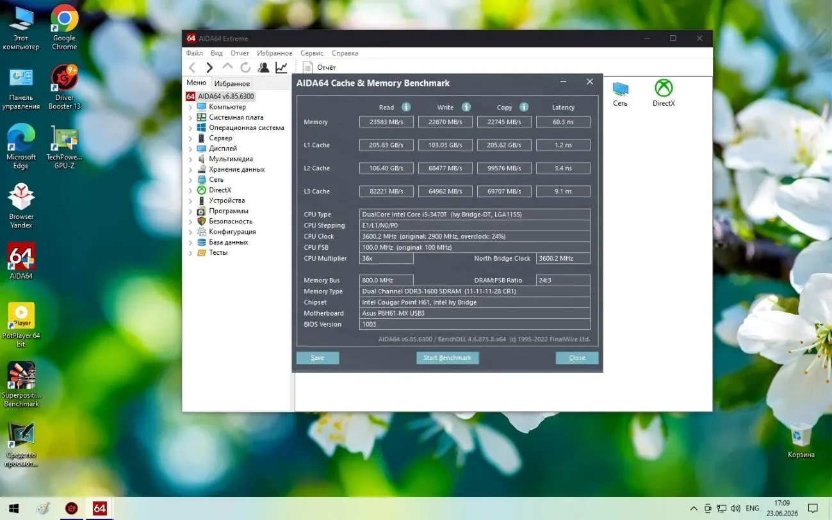This screenshot has height=520, width=832.
Task: Expand the Дисплей tree node
Action: (190, 149)
